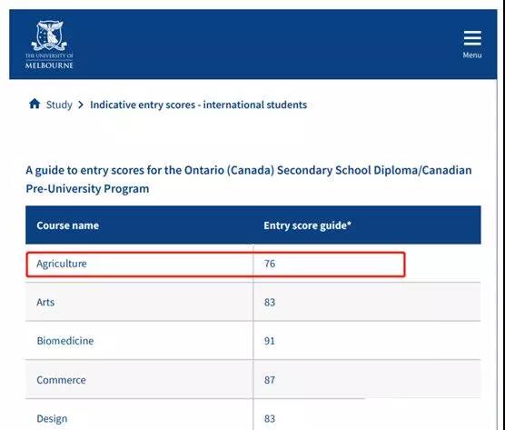Open Indicative entry scores breadcrumb link
The height and width of the screenshot is (430, 505).
[x=198, y=105]
